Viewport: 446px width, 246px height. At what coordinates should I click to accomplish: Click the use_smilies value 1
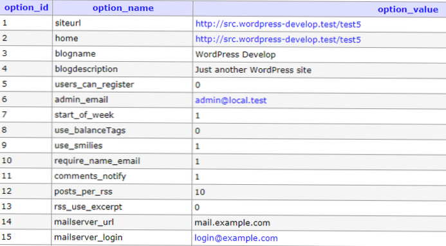pos(197,146)
